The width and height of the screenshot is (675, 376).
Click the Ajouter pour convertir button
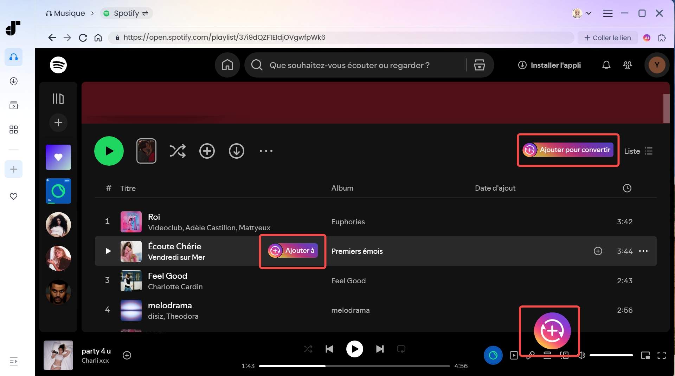[567, 150]
